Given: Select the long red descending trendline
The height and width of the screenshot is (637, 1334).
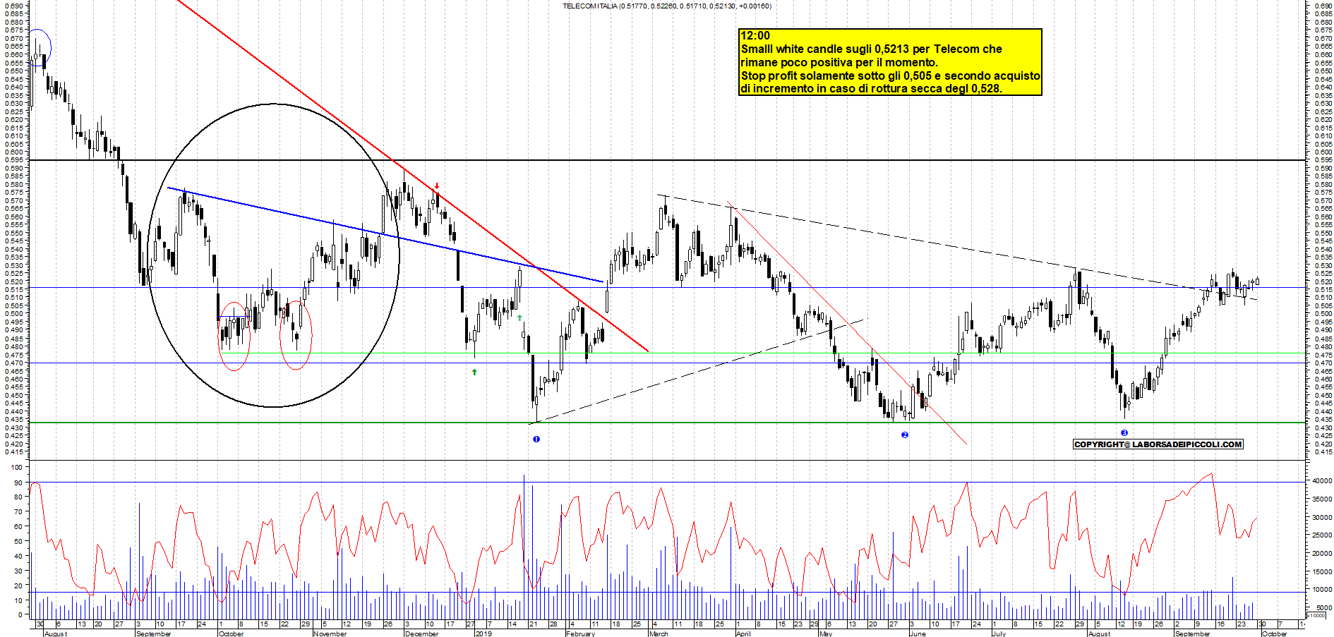Looking at the screenshot, I should (412, 176).
